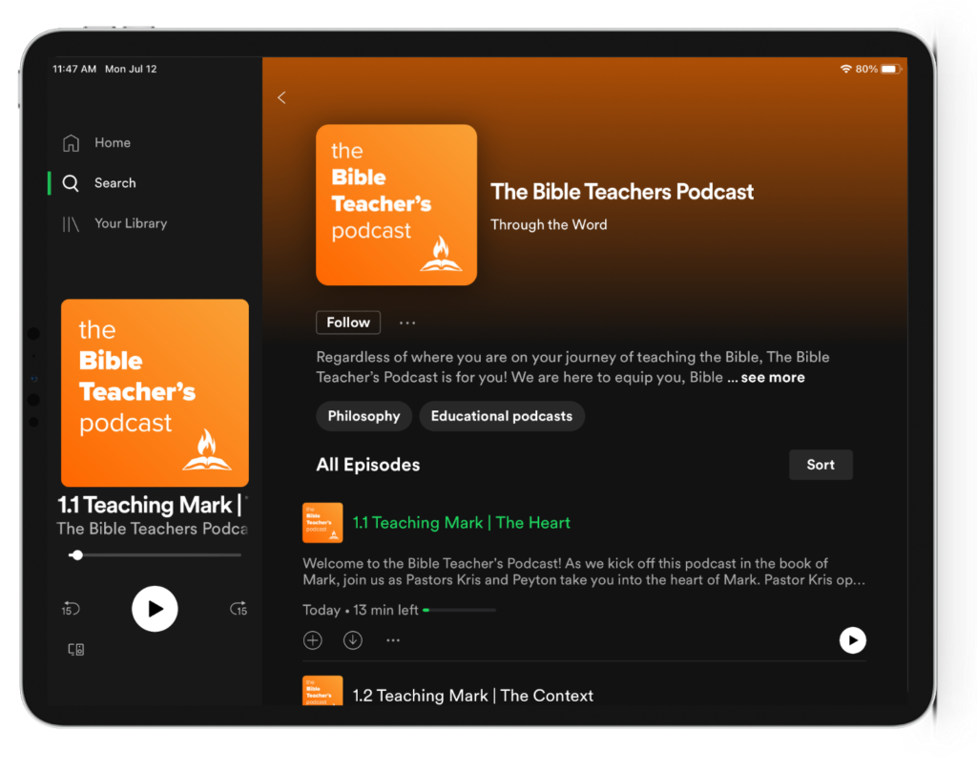
Task: Click the episode 1.1 listening progress bar
Action: [459, 611]
